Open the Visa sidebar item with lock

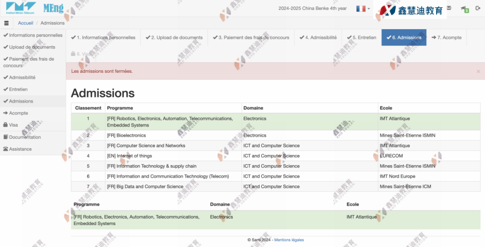tap(33, 125)
